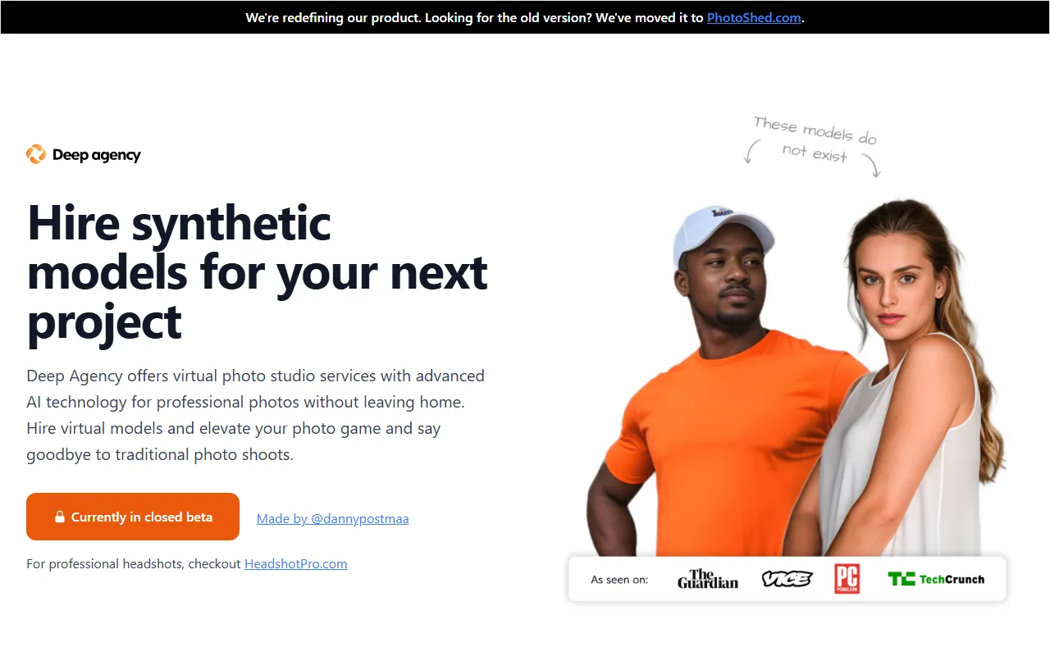Click the PC Mag red logo

(x=847, y=579)
